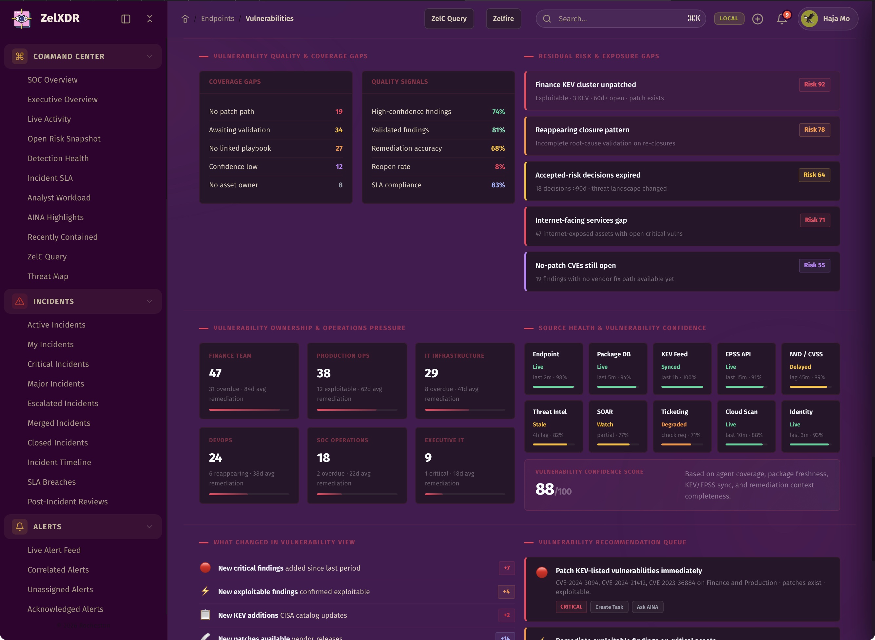
Task: Click the ZelXDR eye logo icon
Action: [22, 18]
